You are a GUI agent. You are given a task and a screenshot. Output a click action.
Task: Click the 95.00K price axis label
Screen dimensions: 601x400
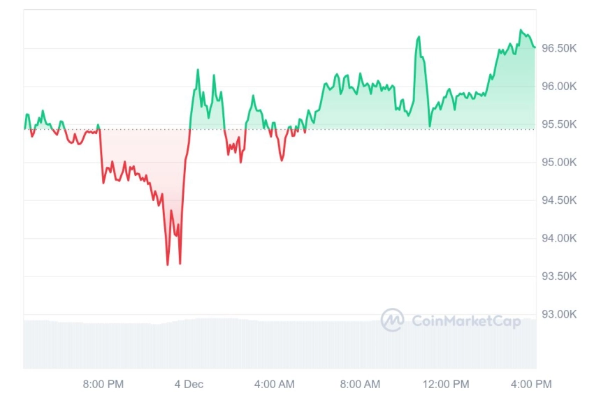(559, 162)
